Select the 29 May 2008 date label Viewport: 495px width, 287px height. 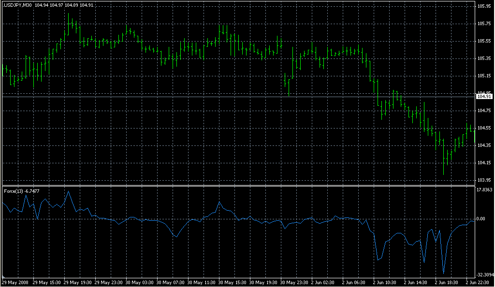click(x=15, y=282)
